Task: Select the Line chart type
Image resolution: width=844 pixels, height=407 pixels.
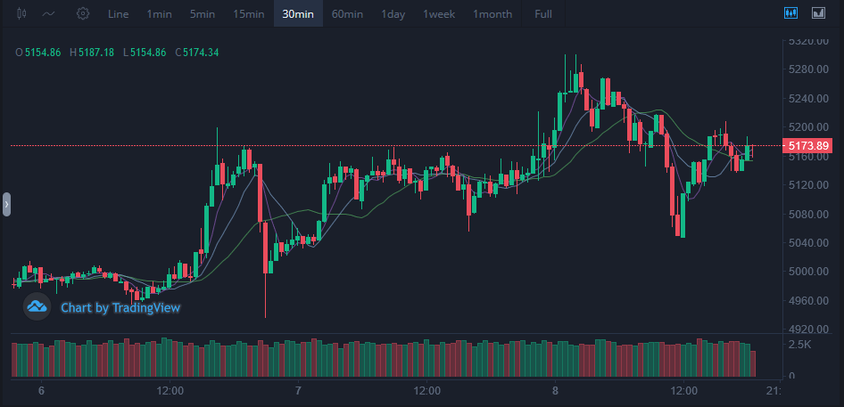Action: point(119,14)
